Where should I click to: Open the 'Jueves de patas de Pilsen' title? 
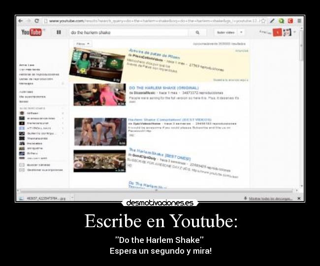tap(154, 54)
